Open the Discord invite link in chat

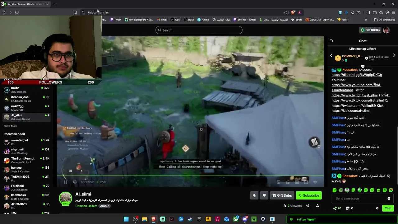point(357,75)
